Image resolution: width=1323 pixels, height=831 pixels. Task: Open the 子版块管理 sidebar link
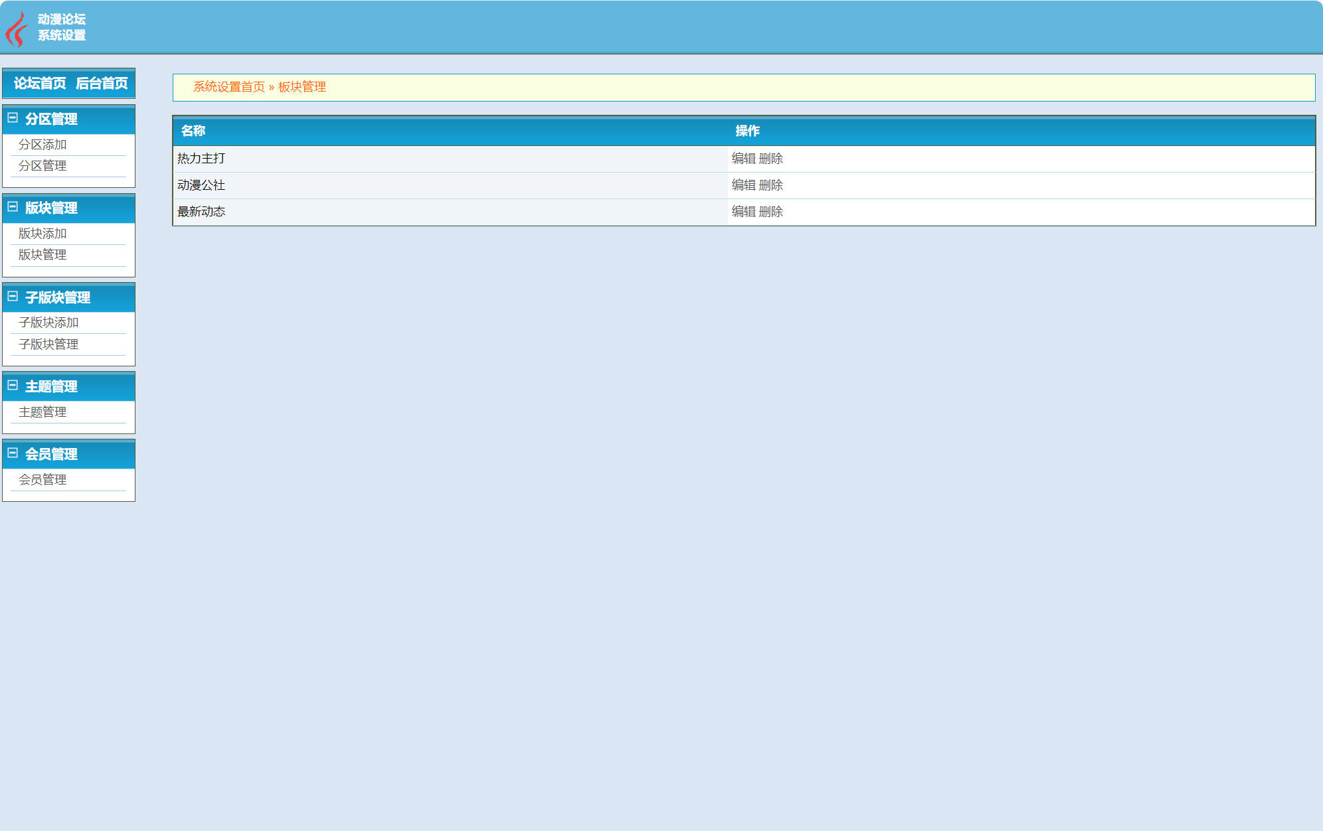point(48,344)
